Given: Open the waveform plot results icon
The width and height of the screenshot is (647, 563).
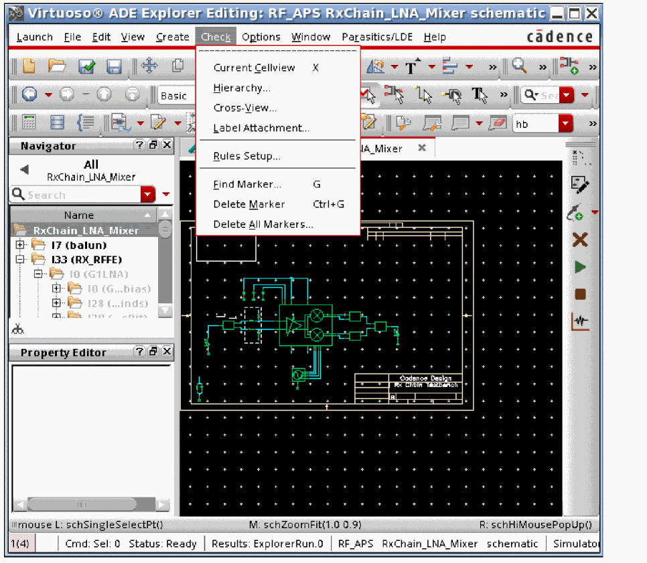Looking at the screenshot, I should pyautogui.click(x=580, y=322).
